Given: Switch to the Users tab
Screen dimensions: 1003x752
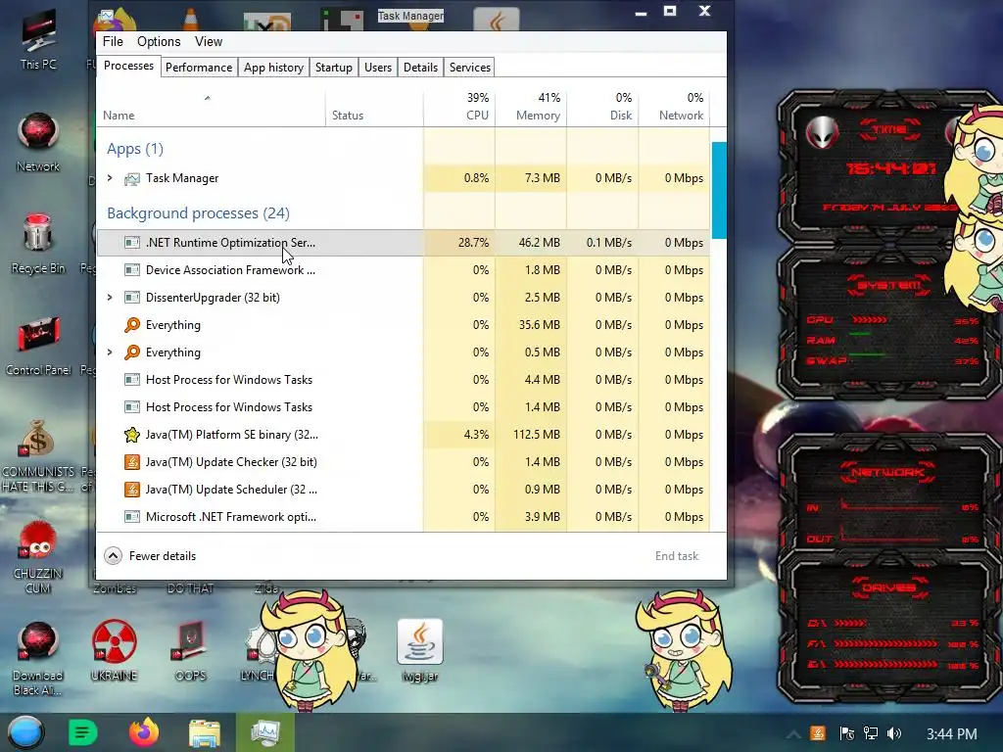Looking at the screenshot, I should click(x=378, y=68).
